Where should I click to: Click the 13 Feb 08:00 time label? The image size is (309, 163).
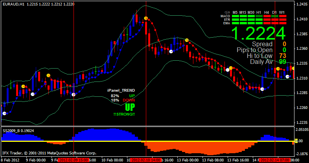[213, 160]
